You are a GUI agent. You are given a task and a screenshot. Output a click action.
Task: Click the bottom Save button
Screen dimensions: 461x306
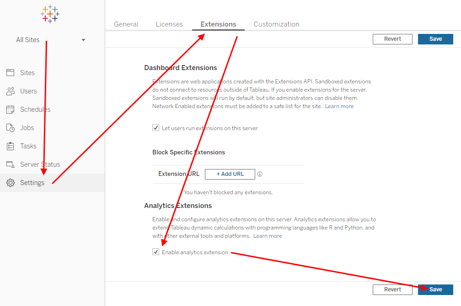[x=435, y=290]
